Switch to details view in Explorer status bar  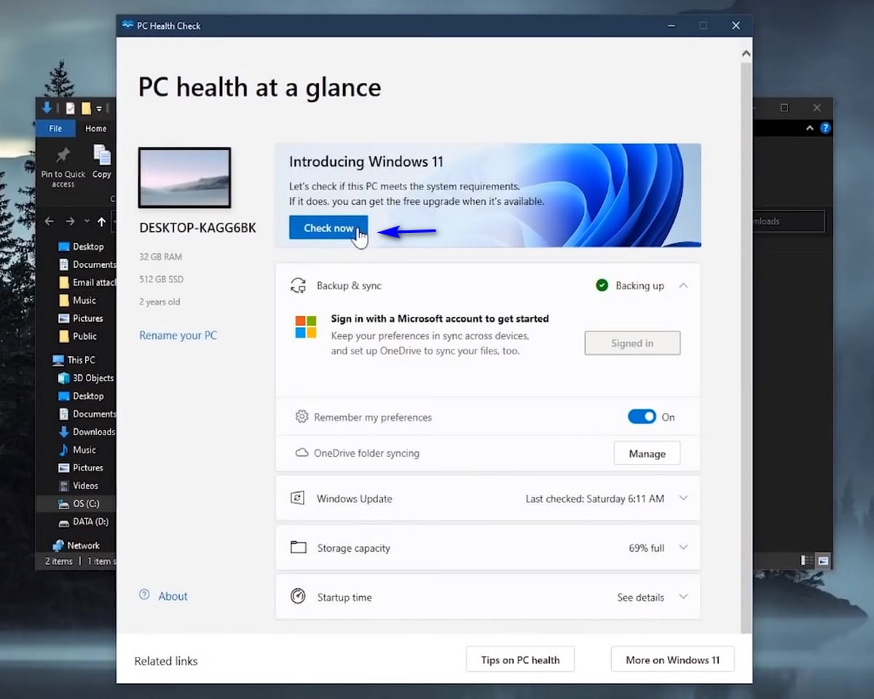tap(807, 561)
